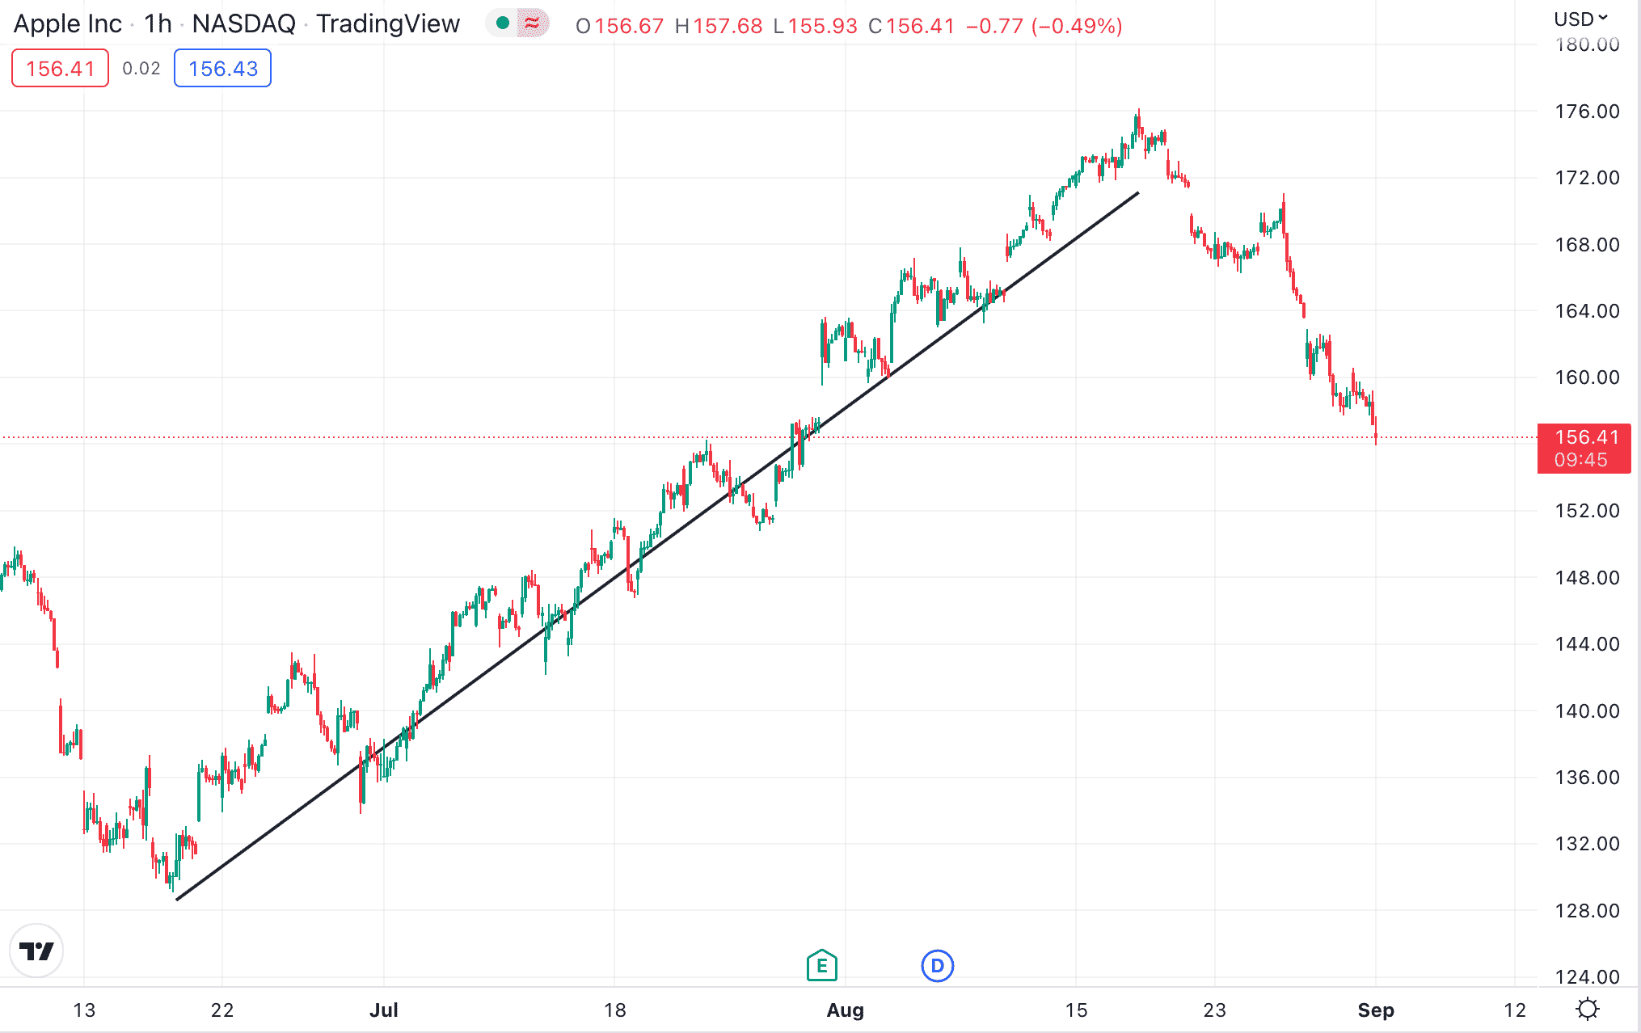This screenshot has width=1641, height=1033.
Task: Click the market open status dot
Action: [x=503, y=23]
